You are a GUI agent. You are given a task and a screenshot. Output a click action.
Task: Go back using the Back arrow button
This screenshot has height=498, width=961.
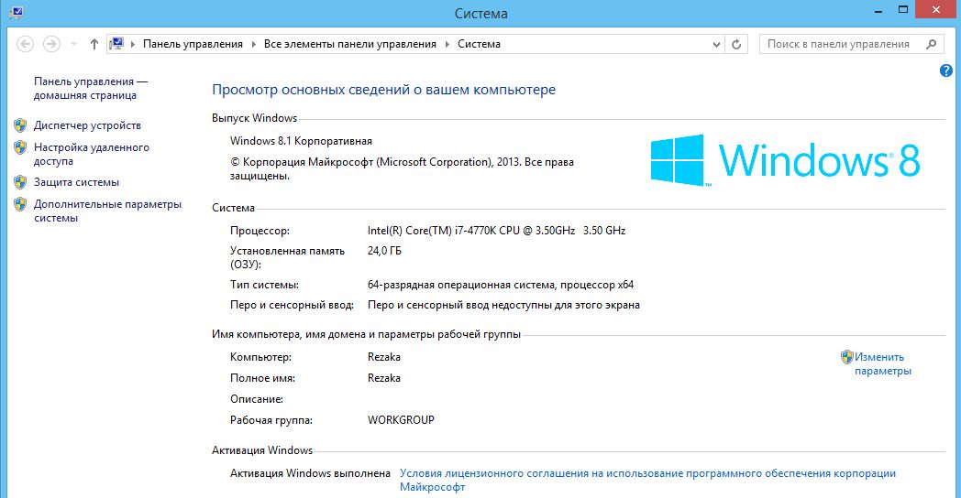click(25, 44)
